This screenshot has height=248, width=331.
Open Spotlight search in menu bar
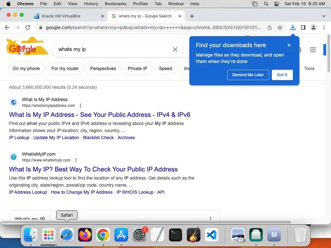coord(266,4)
